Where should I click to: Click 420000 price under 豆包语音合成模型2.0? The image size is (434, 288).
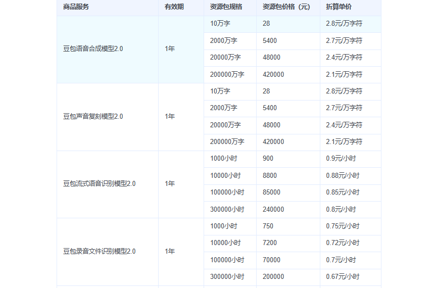(288, 74)
